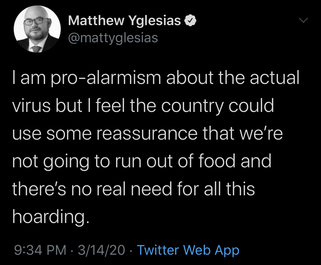Open the Twitter Web App source link
This screenshot has width=321, height=265.
click(188, 250)
